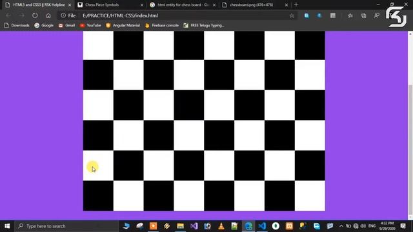413x232 pixels.
Task: Go to the Home page icon
Action: coord(48,15)
